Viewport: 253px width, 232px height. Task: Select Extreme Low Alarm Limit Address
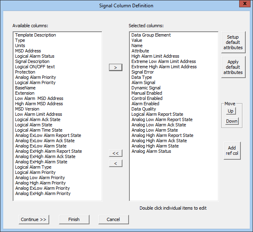click(164, 61)
